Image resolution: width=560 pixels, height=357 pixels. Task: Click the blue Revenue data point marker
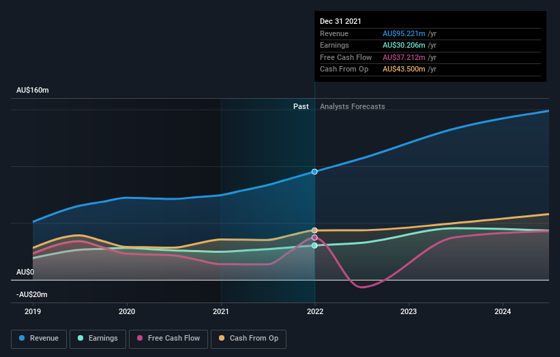click(x=314, y=172)
